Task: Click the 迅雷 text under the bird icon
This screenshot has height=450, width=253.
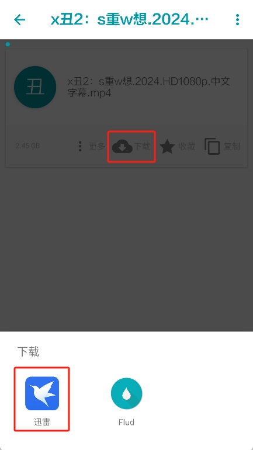Action: tap(42, 422)
